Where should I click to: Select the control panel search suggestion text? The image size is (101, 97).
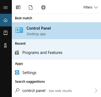pyautogui.click(x=34, y=91)
